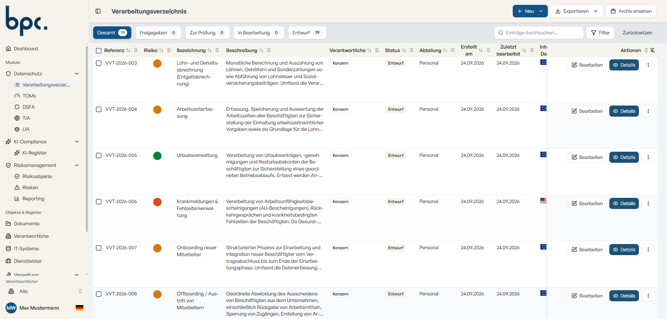The height and width of the screenshot is (319, 667).
Task: Open Risikoobjekte in sidebar
Action: pos(37,176)
